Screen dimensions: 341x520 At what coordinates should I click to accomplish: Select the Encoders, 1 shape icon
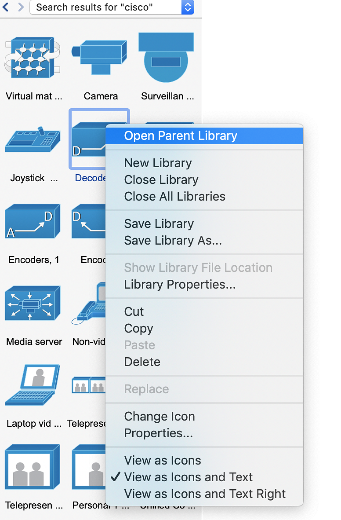click(33, 221)
